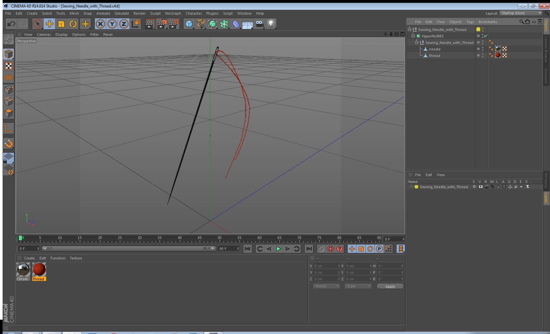This screenshot has width=550, height=334.
Task: Select the thread object in the tree
Action: [x=434, y=56]
